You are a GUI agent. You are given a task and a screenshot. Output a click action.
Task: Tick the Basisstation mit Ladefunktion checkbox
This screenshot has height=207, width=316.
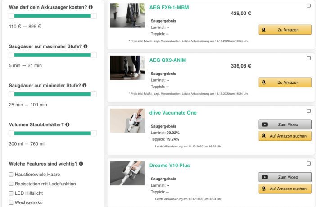pyautogui.click(x=11, y=184)
